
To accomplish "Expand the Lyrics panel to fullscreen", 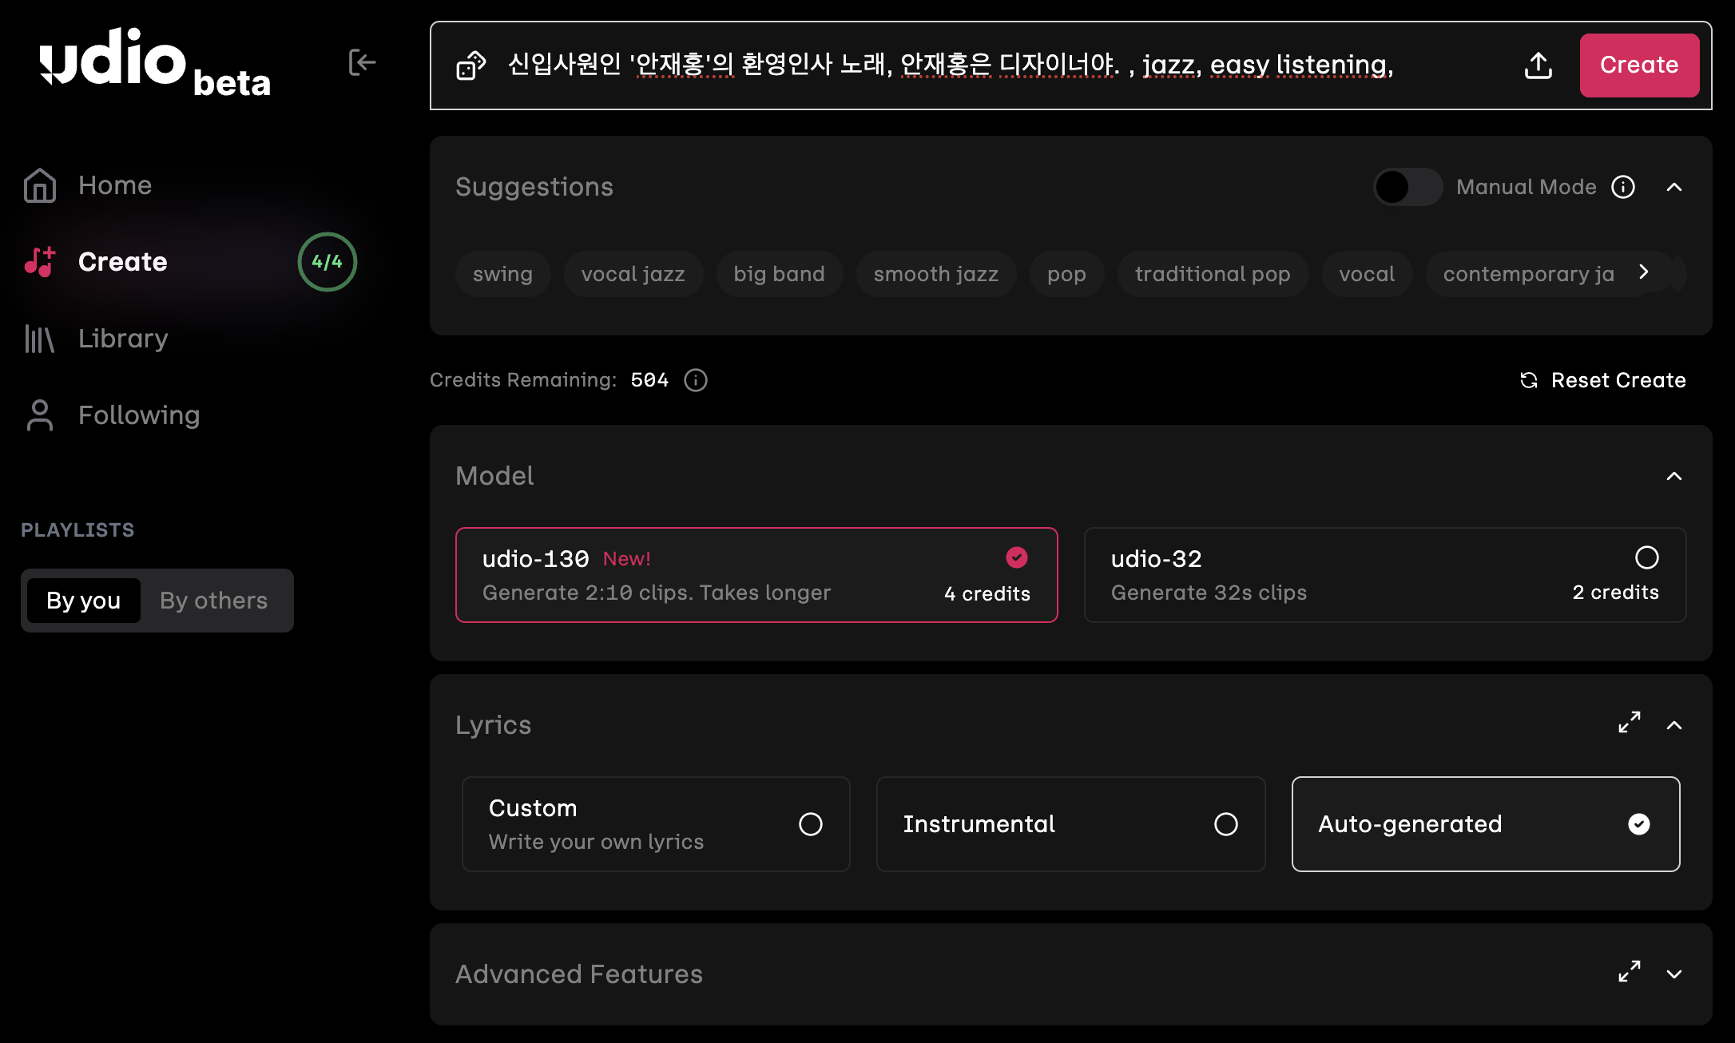I will (1630, 723).
